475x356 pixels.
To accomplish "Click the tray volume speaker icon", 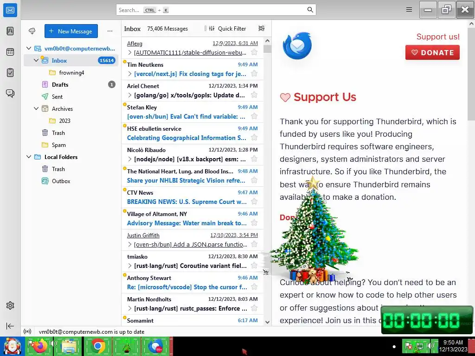I will point(430,345).
